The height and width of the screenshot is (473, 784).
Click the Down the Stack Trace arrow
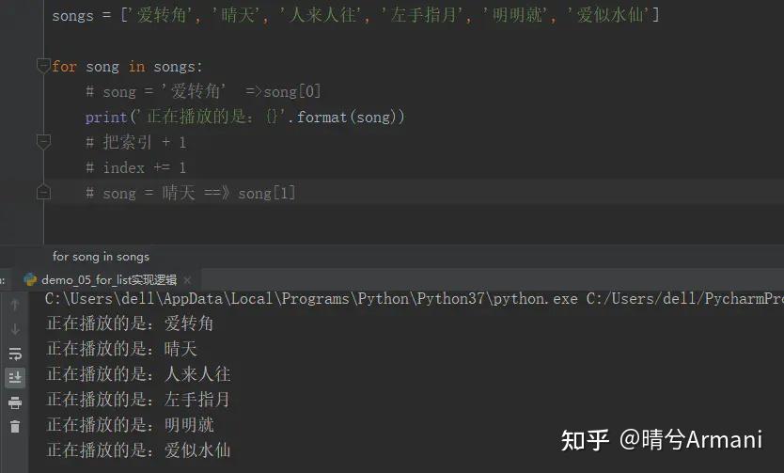[15, 329]
